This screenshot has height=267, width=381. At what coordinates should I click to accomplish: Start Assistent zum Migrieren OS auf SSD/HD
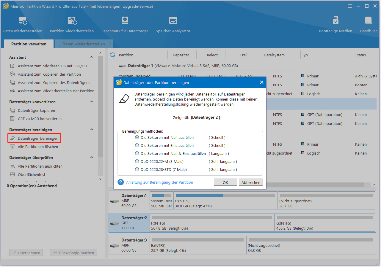(x=52, y=66)
